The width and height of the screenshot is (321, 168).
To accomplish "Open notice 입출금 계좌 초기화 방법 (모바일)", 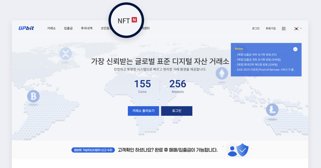I will (259, 59).
